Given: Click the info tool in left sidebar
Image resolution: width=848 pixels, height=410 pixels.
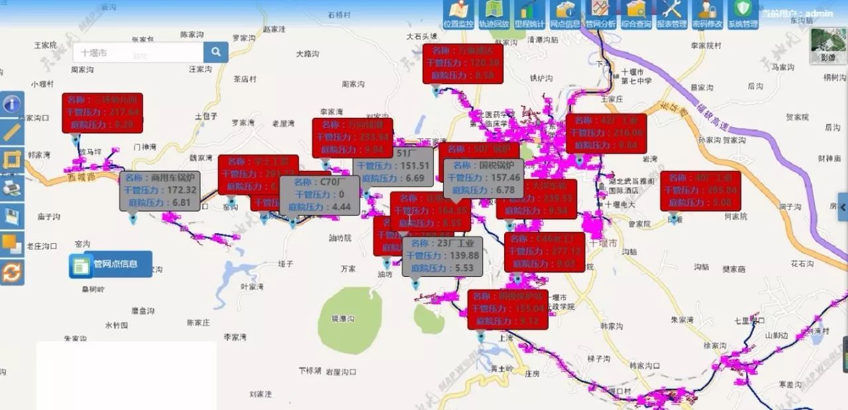Looking at the screenshot, I should coord(12,104).
